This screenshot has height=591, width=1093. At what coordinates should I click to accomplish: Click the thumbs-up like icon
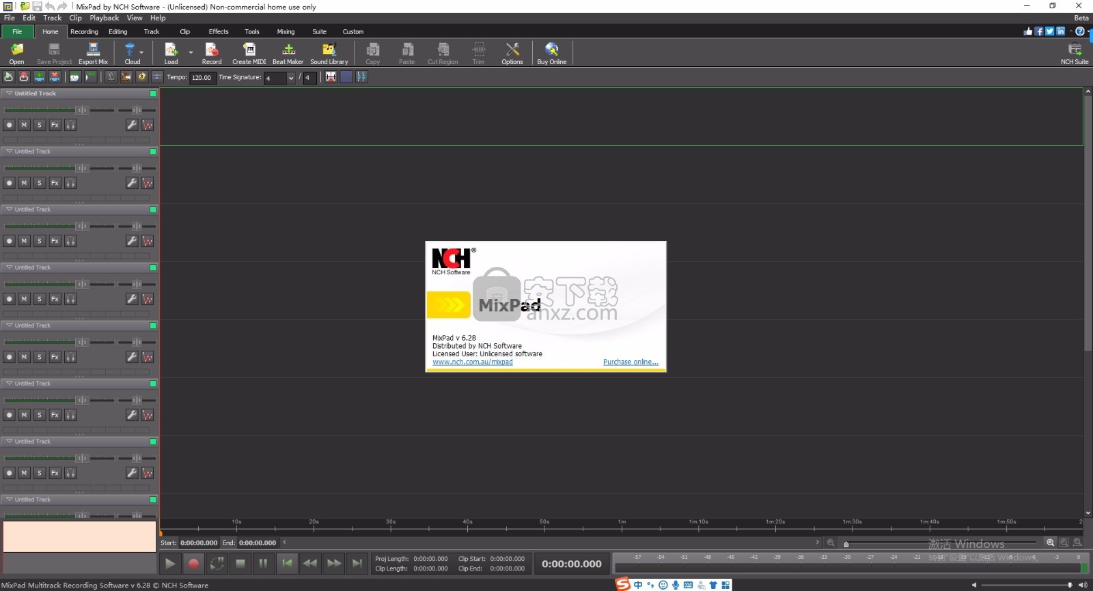(1028, 31)
